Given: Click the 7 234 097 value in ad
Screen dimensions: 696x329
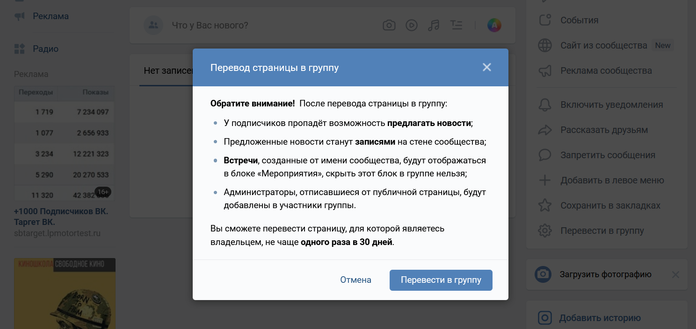Looking at the screenshot, I should 92,112.
